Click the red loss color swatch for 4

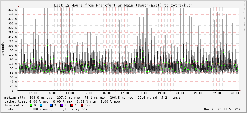point(72,105)
